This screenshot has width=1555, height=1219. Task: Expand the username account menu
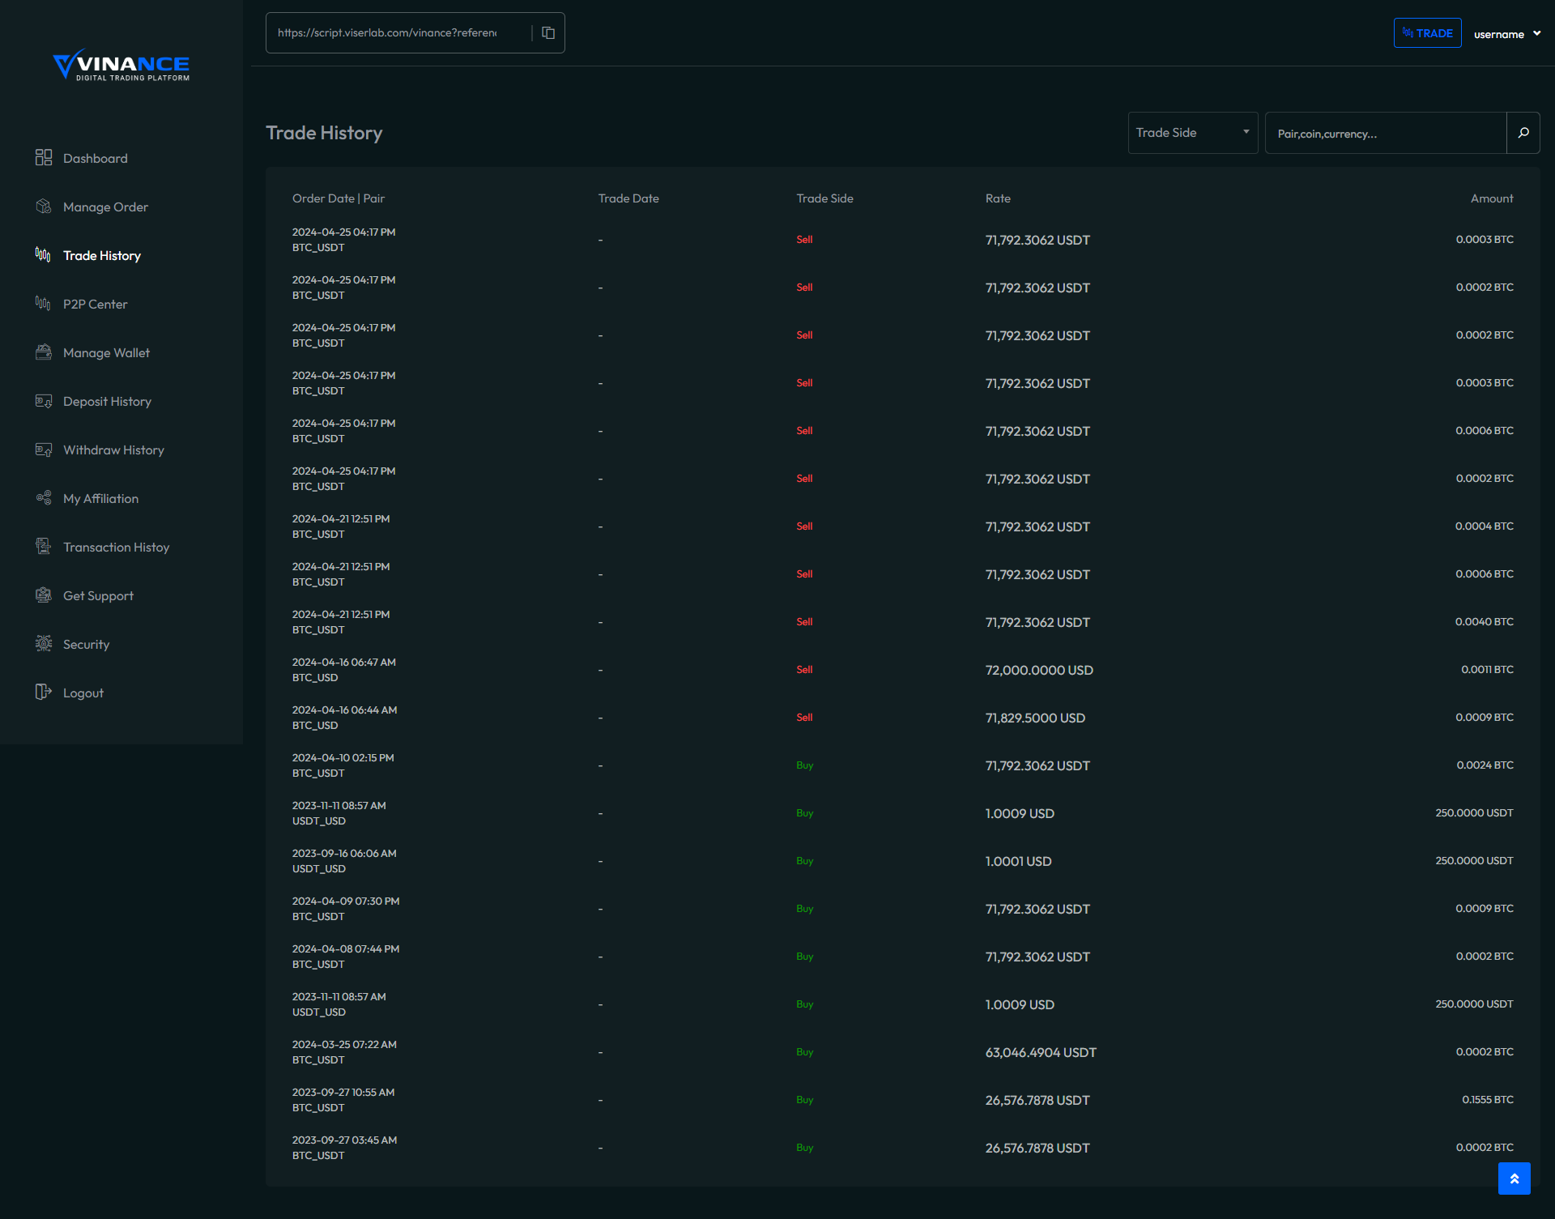coord(1506,34)
